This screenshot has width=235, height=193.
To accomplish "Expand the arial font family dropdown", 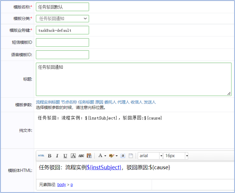I will 161,156.
